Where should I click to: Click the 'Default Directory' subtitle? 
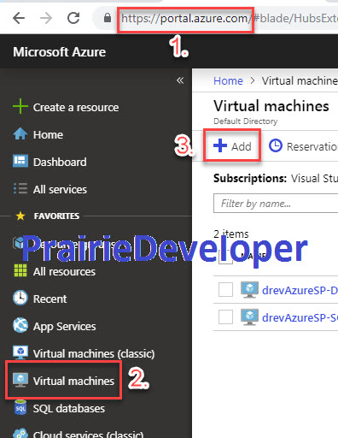(x=246, y=121)
